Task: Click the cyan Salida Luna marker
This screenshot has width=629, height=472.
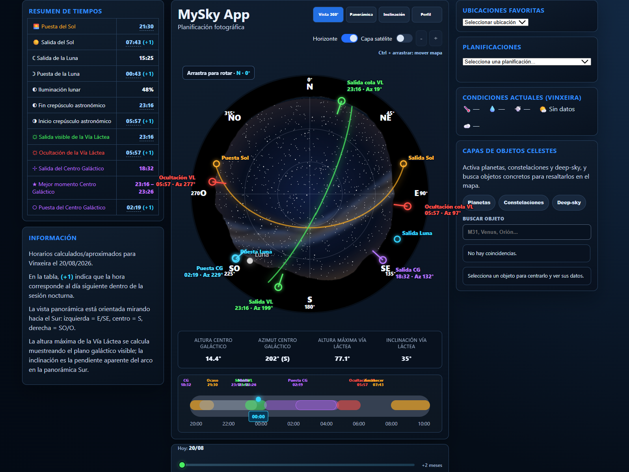Action: pyautogui.click(x=397, y=239)
